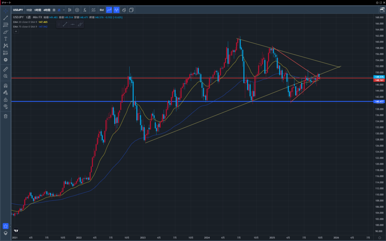Open the indicators (fx) menu

[x=85, y=10]
